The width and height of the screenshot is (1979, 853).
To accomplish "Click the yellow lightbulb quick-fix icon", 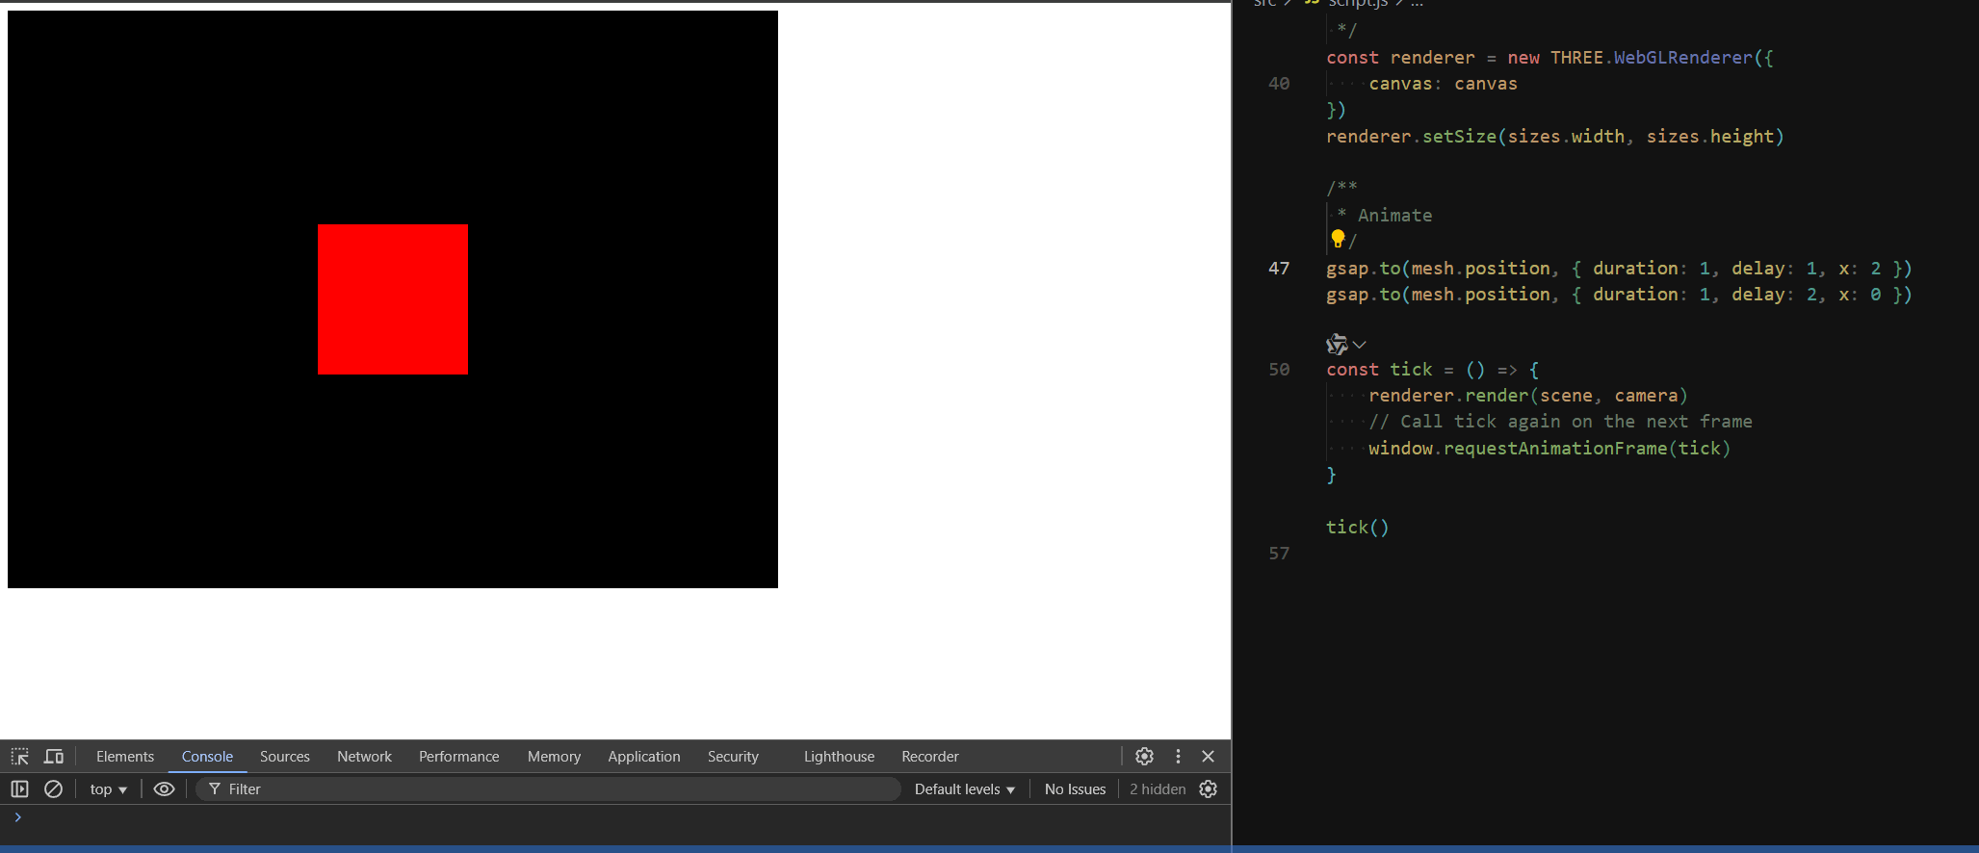I will pos(1338,238).
